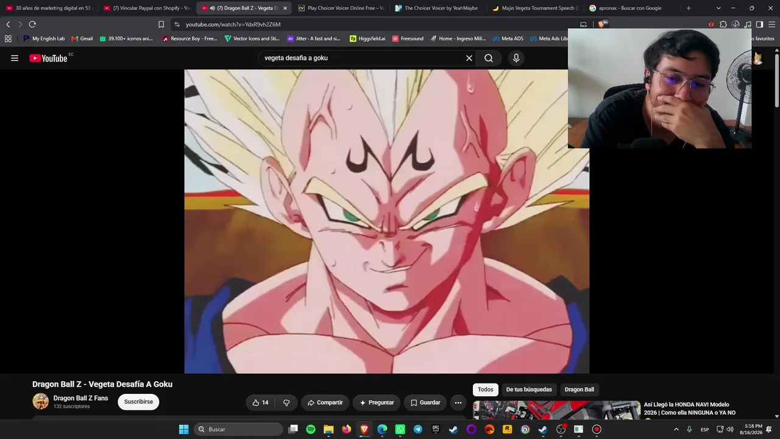Submit search with the magnifier button
Image resolution: width=780 pixels, height=439 pixels.
(489, 58)
